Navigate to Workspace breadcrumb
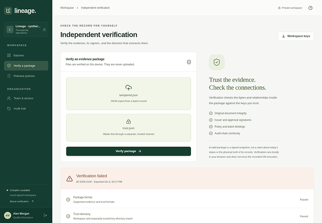Viewport: 322px width, 223px height. point(67,8)
